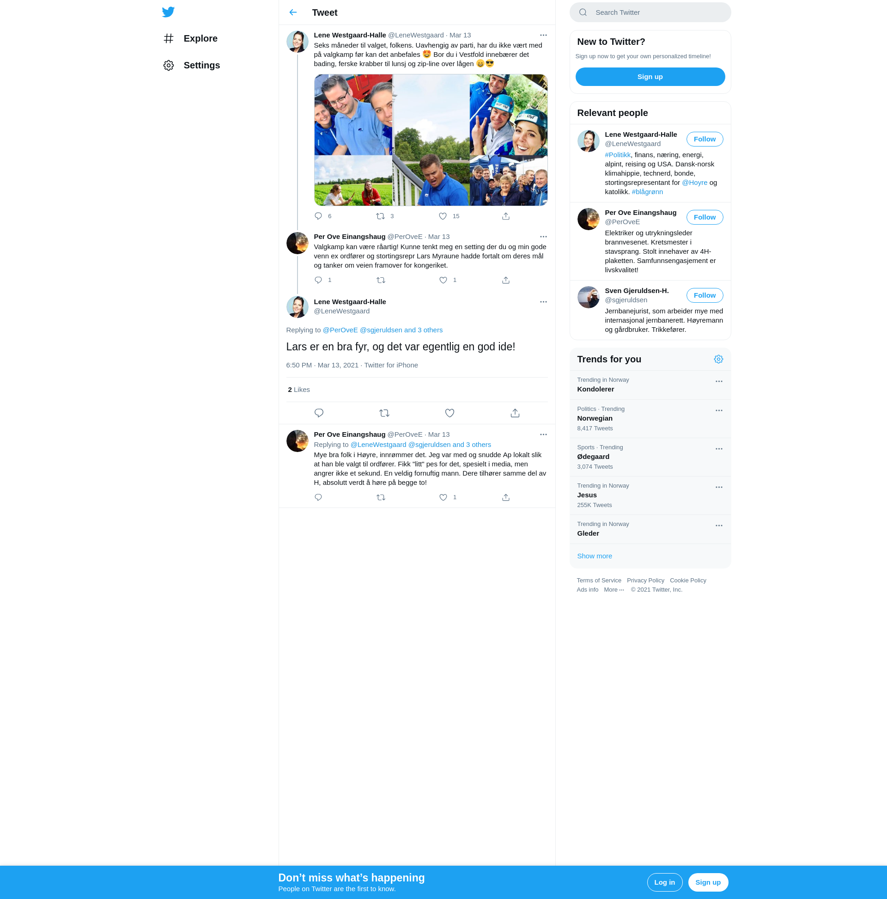Retweet Lene's tweet with 3 retweets
Screen dimensions: 887x899
pos(381,216)
